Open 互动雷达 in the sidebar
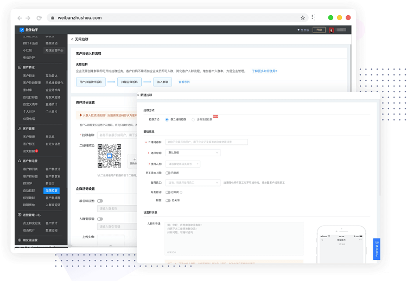 coord(52,76)
